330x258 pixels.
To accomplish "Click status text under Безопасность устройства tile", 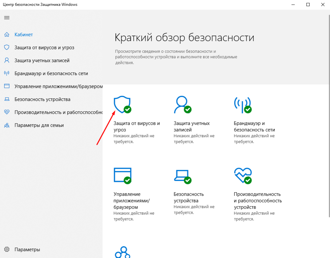I will pos(194,209).
